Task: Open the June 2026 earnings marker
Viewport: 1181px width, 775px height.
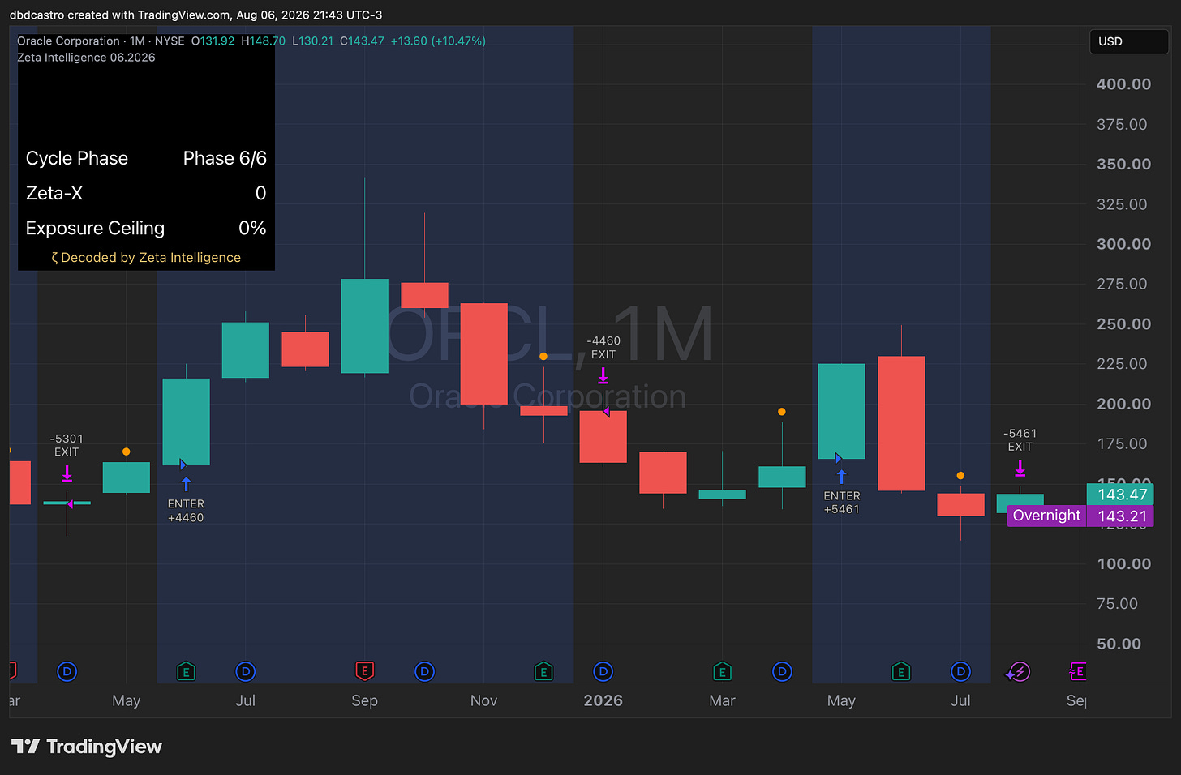Action: (900, 671)
